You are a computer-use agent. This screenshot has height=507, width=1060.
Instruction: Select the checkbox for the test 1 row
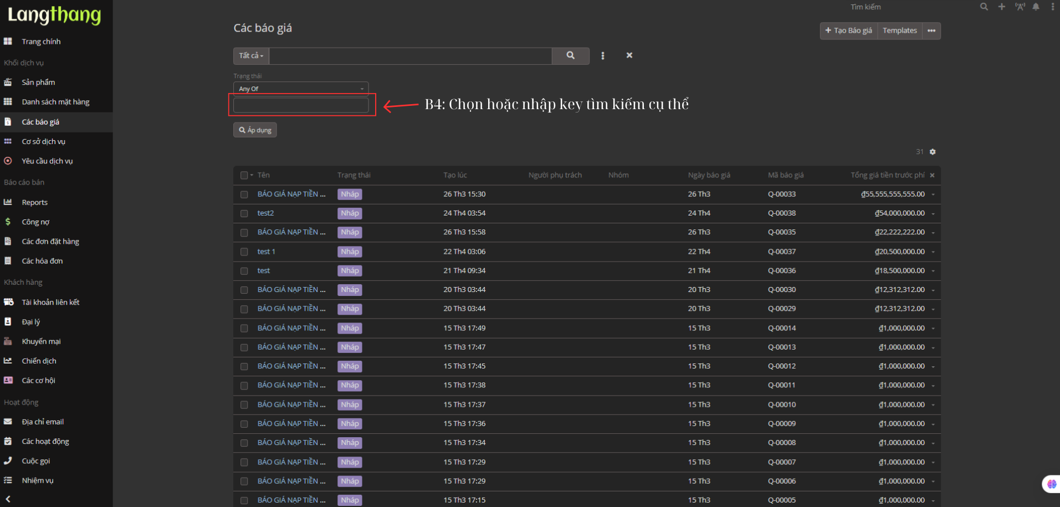pyautogui.click(x=244, y=252)
